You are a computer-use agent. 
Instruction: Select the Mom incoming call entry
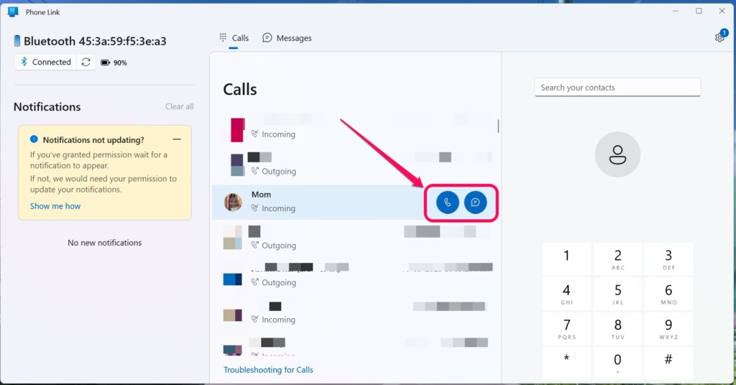323,202
